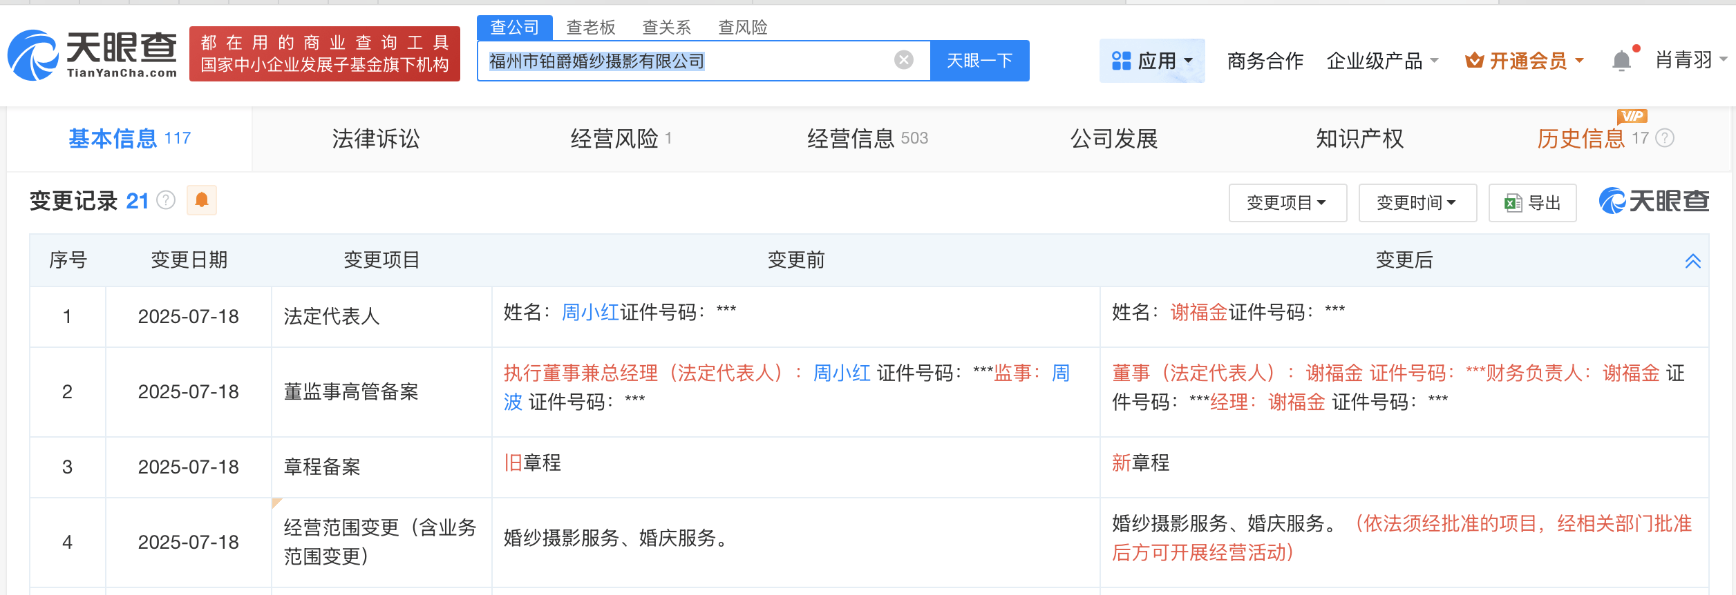
Task: Open 谢福金 after 董事（法定代表人） in row 2
Action: pos(1334,373)
